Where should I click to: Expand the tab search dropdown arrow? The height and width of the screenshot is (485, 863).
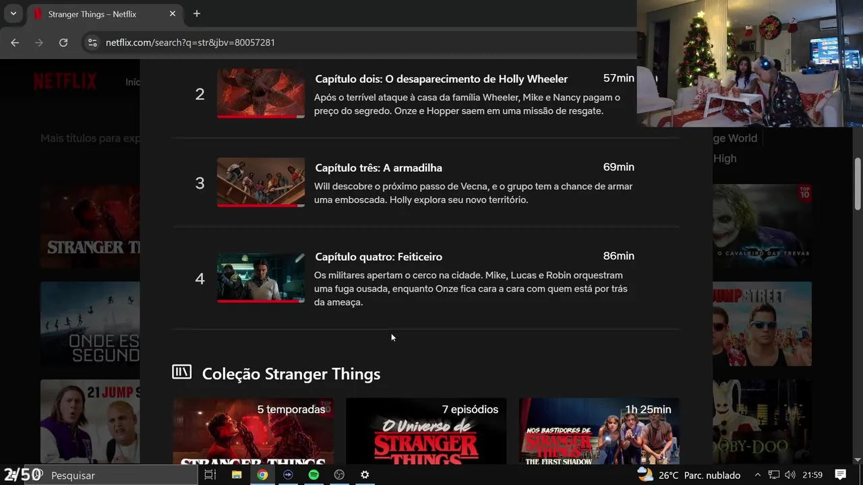pos(13,13)
